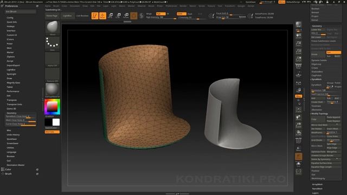The width and height of the screenshot is (347, 195).
Task: Click the Close Holes button
Action: pos(334,136)
